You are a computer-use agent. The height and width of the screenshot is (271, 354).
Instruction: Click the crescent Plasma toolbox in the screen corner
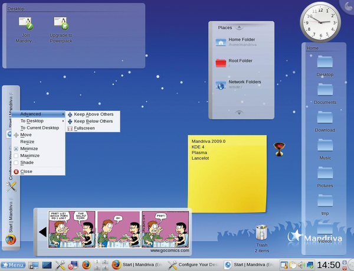point(348,6)
